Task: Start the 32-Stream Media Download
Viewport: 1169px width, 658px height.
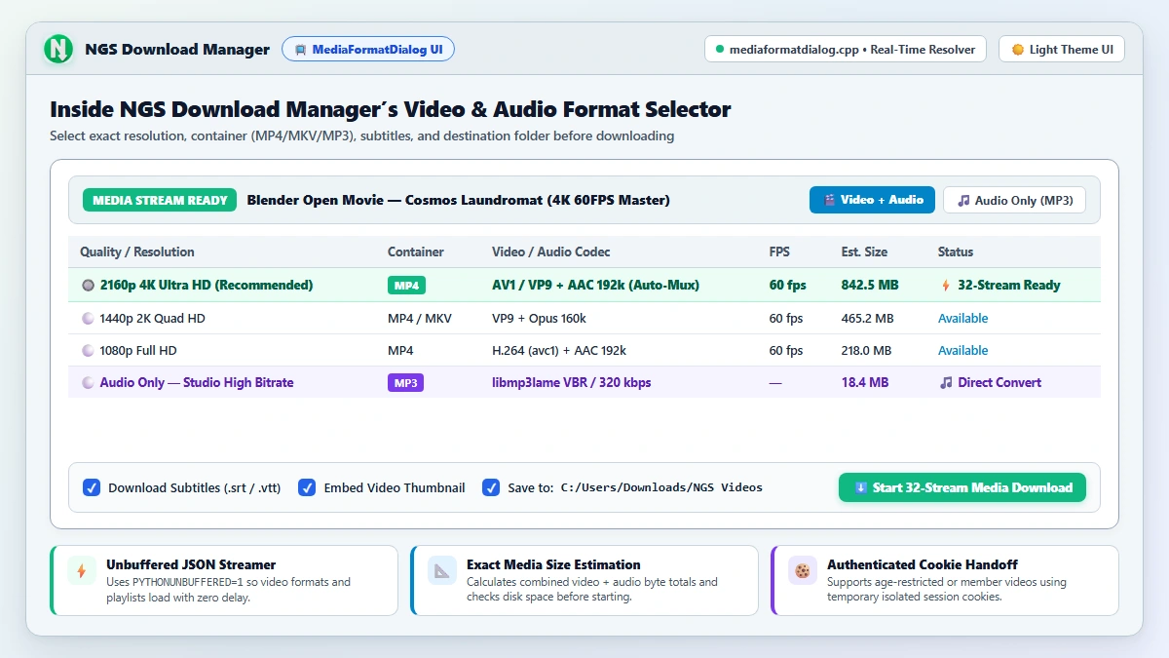Action: [962, 487]
